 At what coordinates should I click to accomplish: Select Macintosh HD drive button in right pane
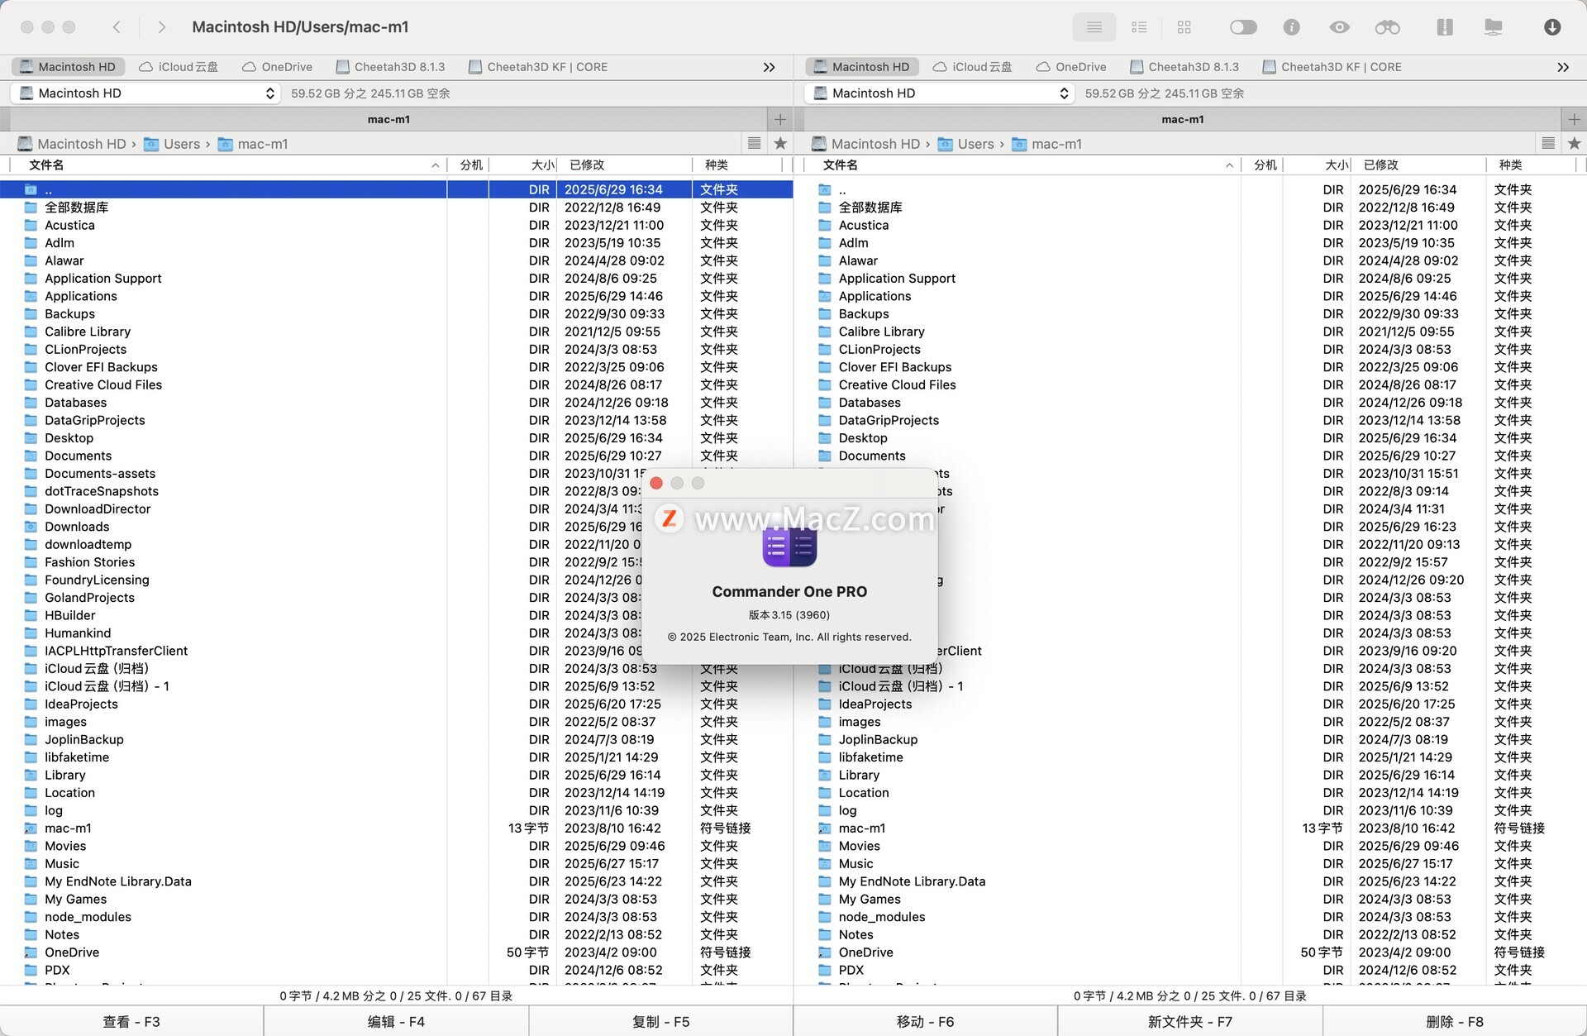click(860, 67)
